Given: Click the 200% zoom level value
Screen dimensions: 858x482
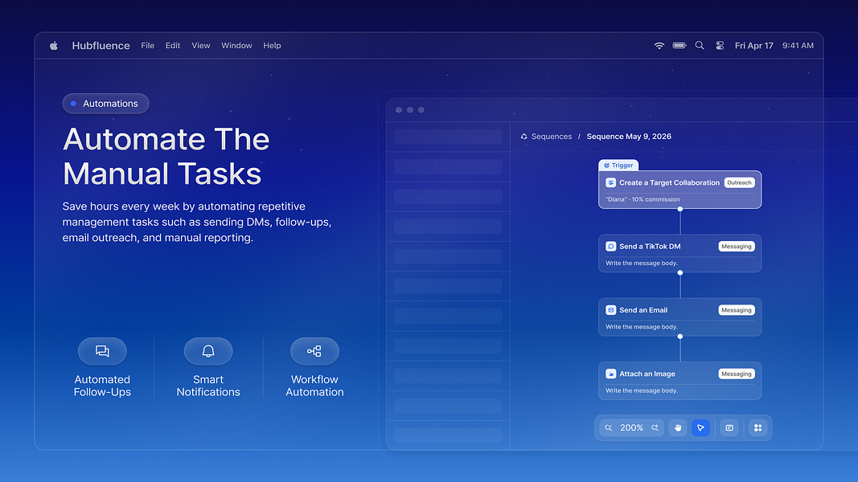Looking at the screenshot, I should pos(631,428).
